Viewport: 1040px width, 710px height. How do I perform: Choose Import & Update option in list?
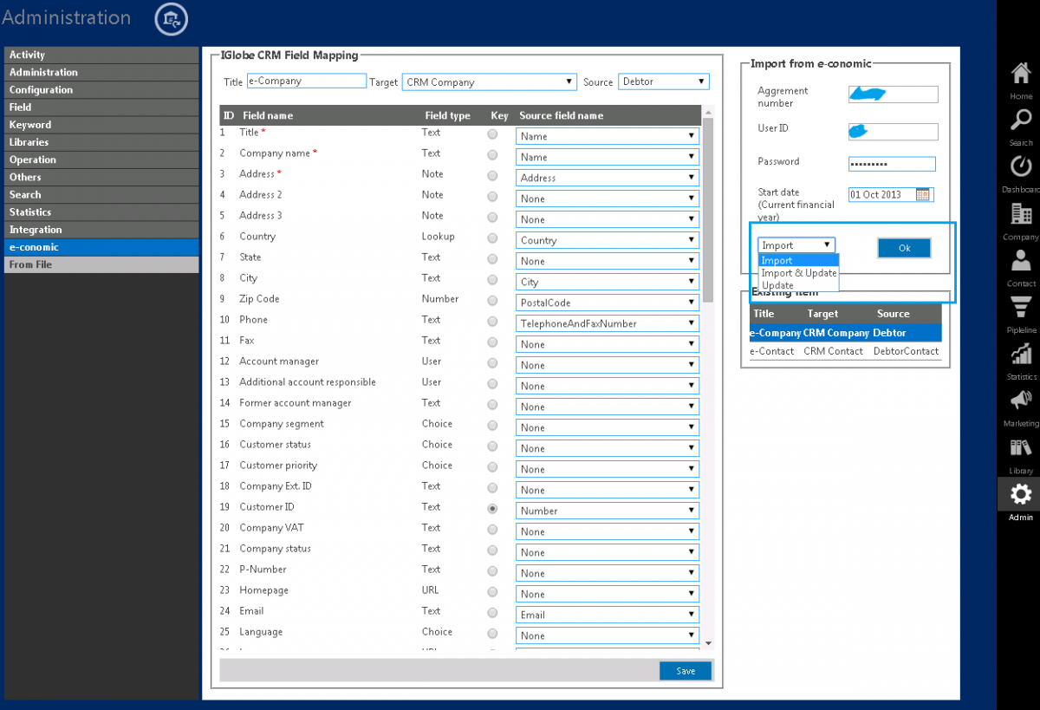(798, 272)
